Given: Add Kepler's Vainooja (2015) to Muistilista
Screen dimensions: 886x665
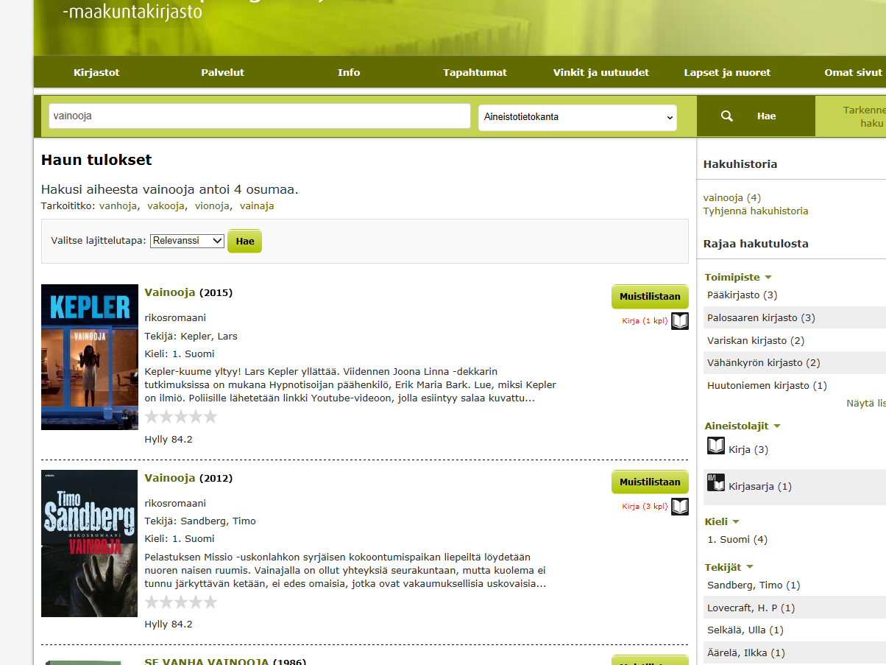Looking at the screenshot, I should coord(650,297).
